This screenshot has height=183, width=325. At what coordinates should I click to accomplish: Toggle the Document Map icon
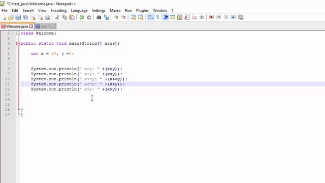180,17
